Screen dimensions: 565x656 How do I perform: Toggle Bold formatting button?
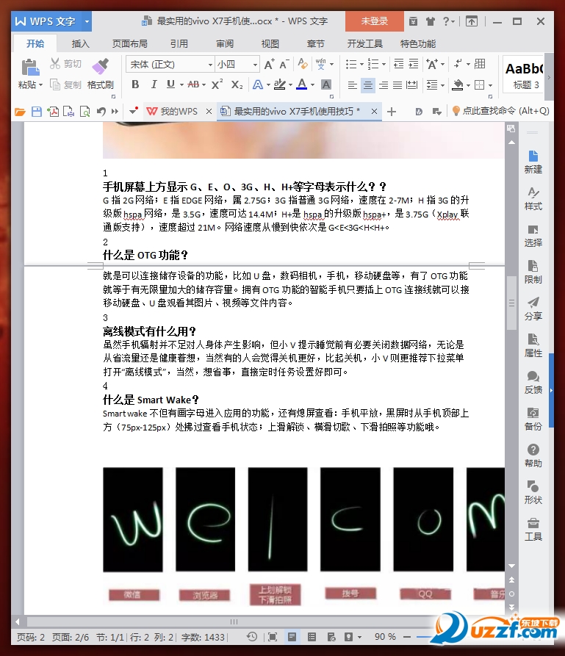pos(135,84)
